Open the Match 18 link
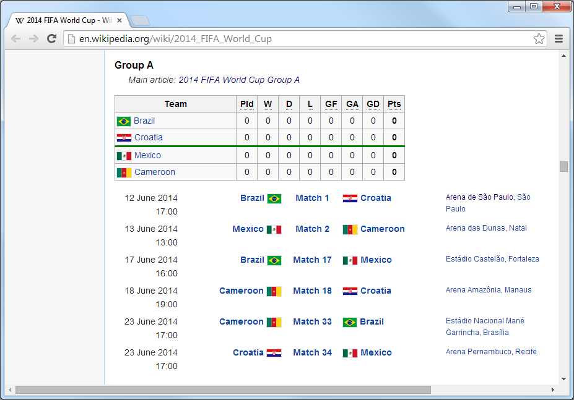Image resolution: width=574 pixels, height=400 pixels. pos(312,291)
